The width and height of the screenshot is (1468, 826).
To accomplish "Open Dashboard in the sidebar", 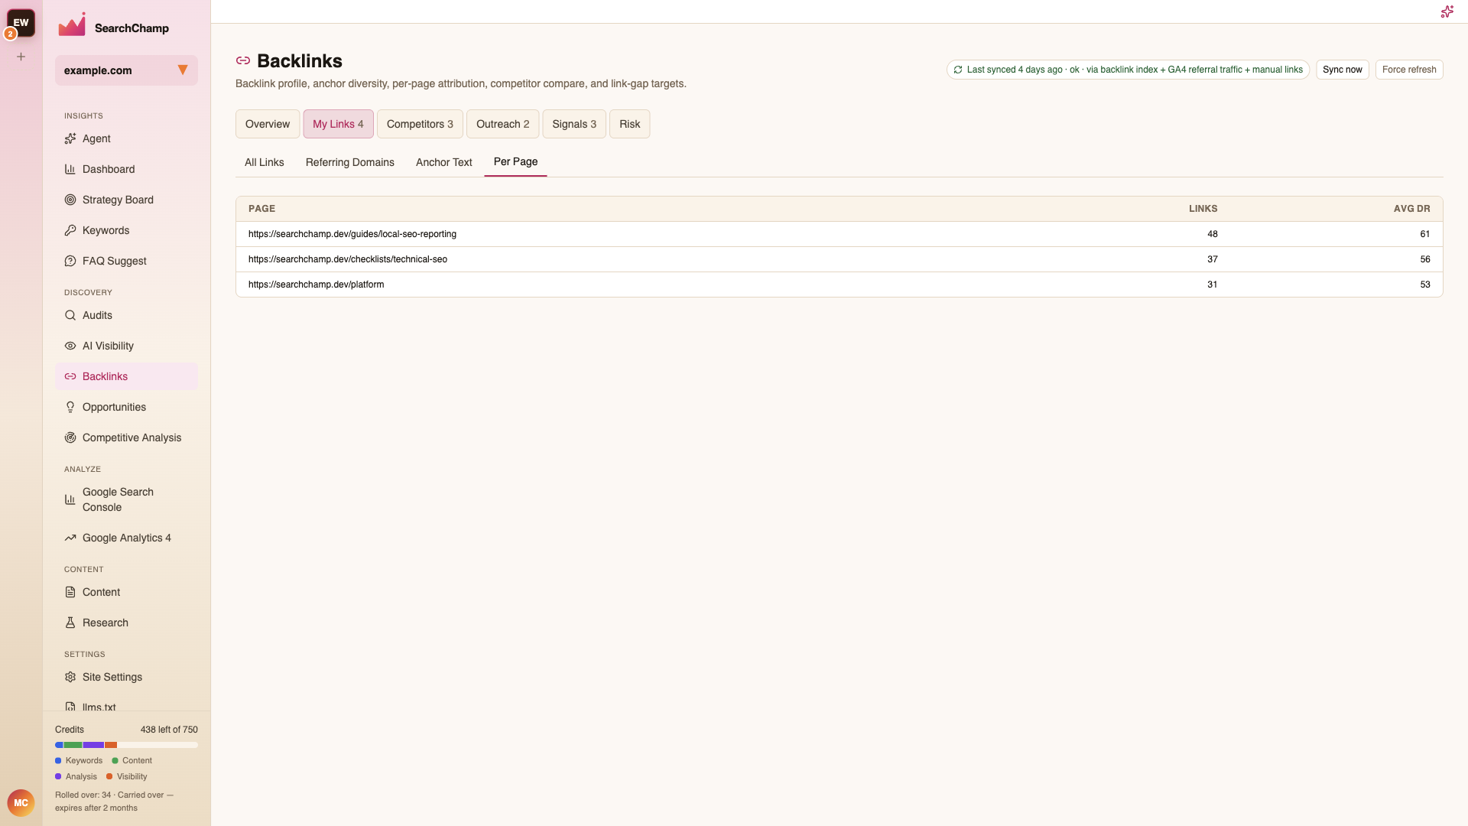I will (x=126, y=169).
